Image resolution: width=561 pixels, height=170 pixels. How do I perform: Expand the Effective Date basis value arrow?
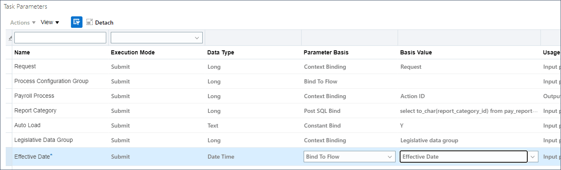pyautogui.click(x=533, y=157)
